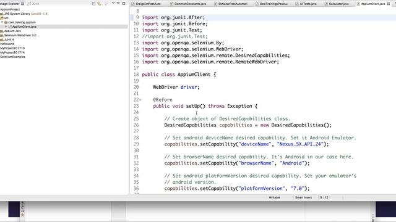Click 'import org.junit.After;' line
The height and width of the screenshot is (222, 396).
coord(173,17)
